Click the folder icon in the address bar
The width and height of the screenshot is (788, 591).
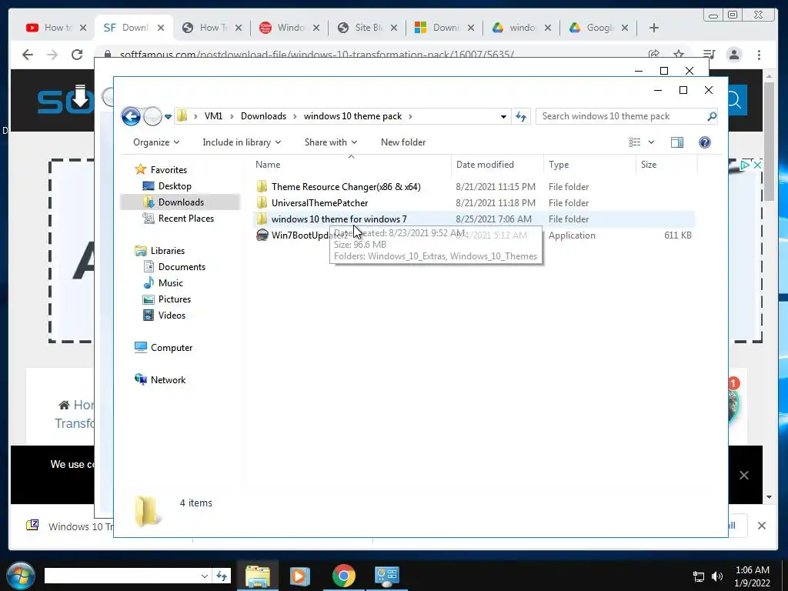(182, 116)
